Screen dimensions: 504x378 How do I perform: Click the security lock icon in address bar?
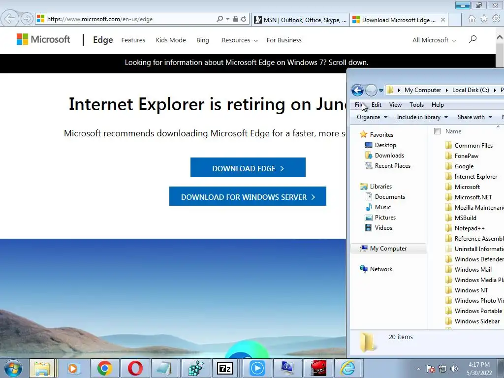point(236,19)
